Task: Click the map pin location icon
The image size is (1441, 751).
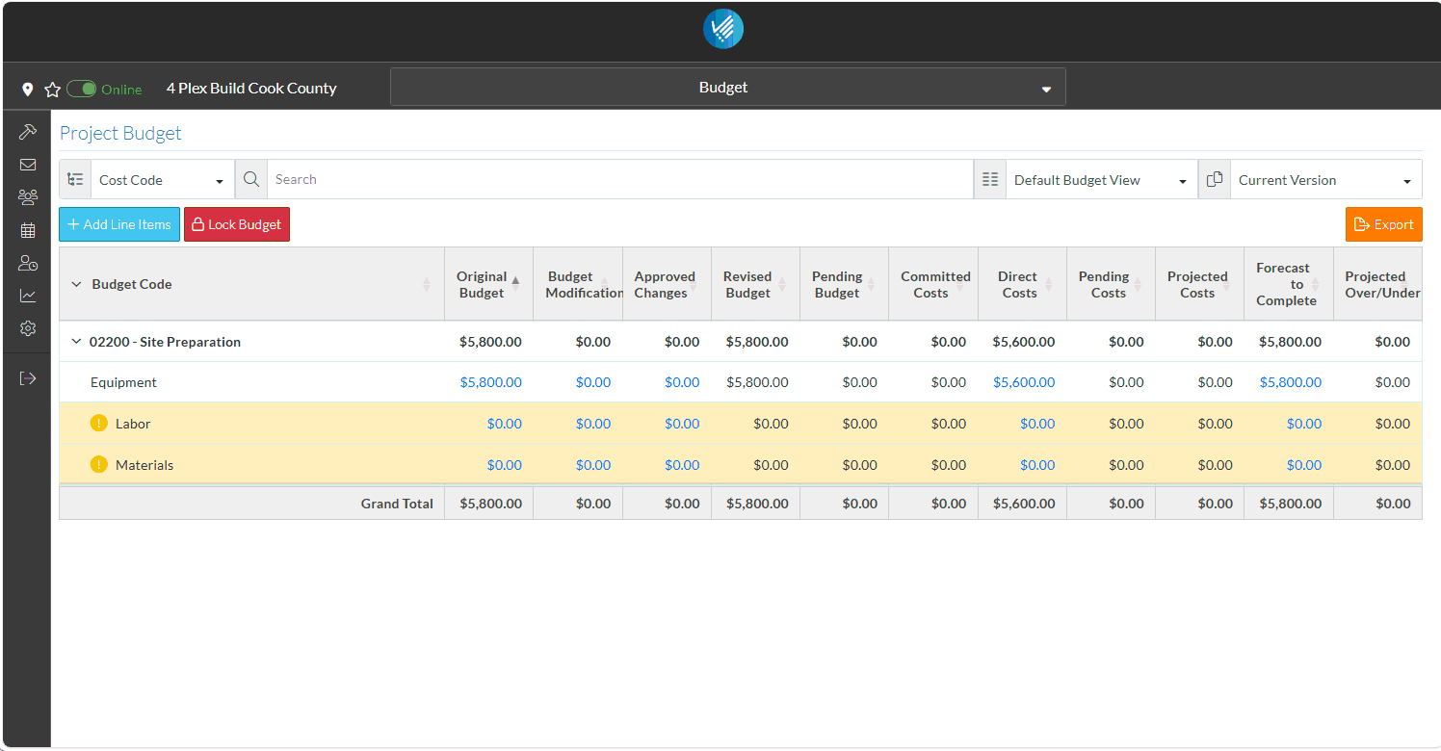Action: (27, 90)
